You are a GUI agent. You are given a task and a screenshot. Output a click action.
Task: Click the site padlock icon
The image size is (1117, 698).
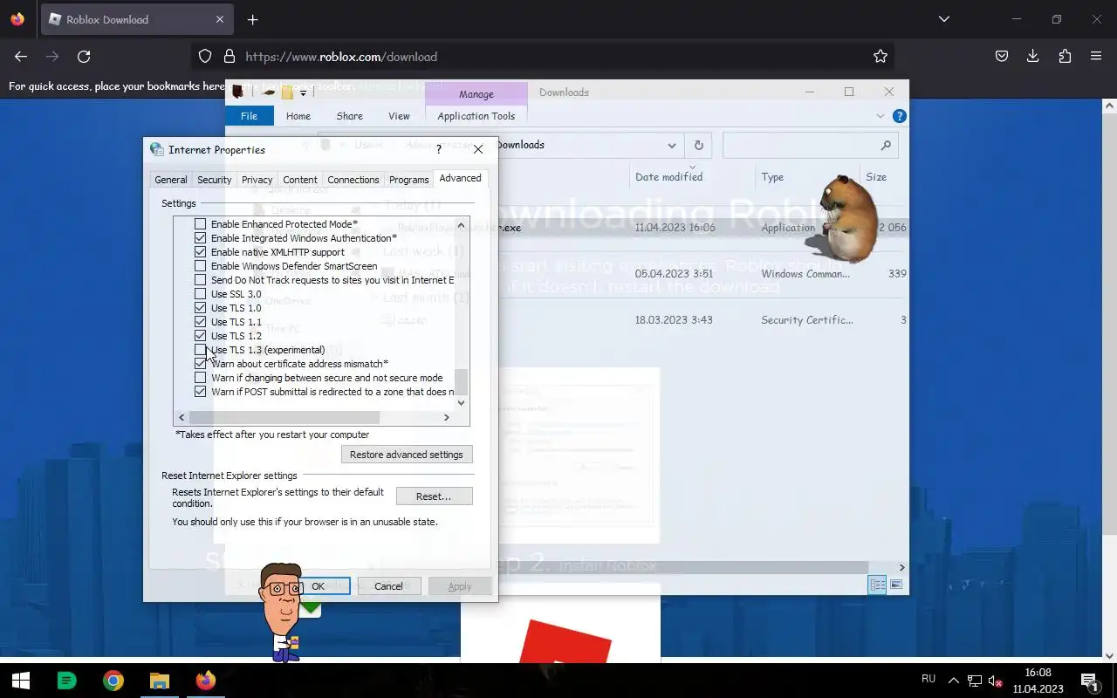click(230, 56)
